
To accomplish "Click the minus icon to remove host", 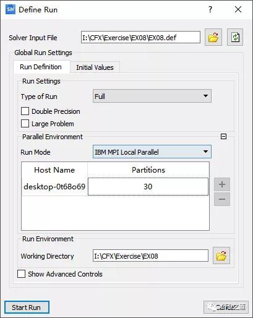I will tap(222, 199).
